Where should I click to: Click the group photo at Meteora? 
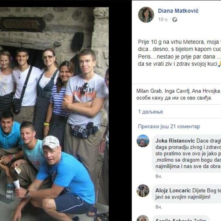pyautogui.click(x=54, y=114)
